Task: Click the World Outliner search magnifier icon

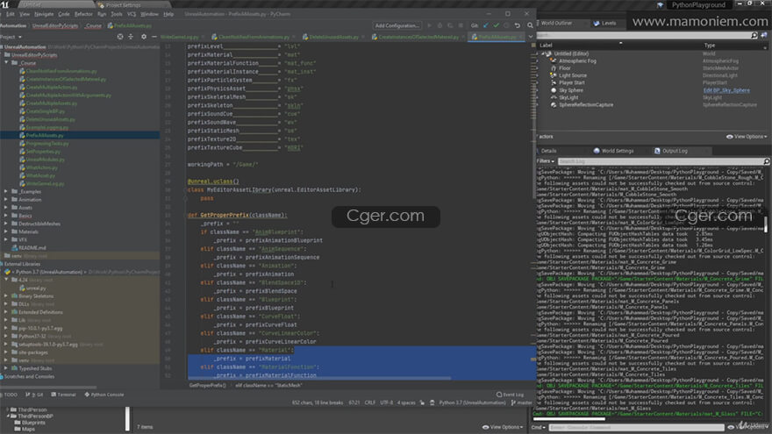Action: point(754,35)
